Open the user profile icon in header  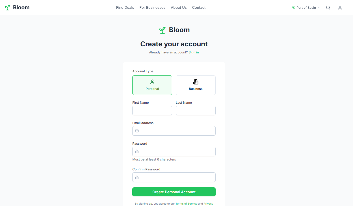click(340, 8)
